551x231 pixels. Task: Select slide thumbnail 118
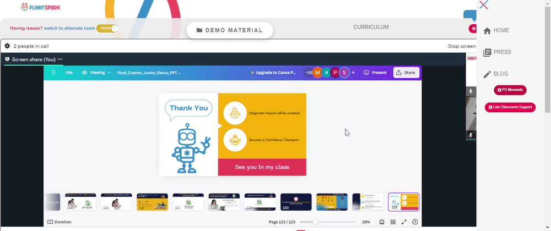click(x=224, y=202)
